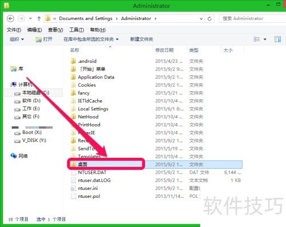Image resolution: width=286 pixels, height=227 pixels.
Task: Select the IETldCache folder
Action: [x=90, y=101]
